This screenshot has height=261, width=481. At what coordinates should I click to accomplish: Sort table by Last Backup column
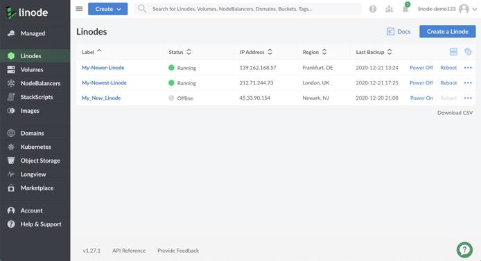pyautogui.click(x=374, y=52)
